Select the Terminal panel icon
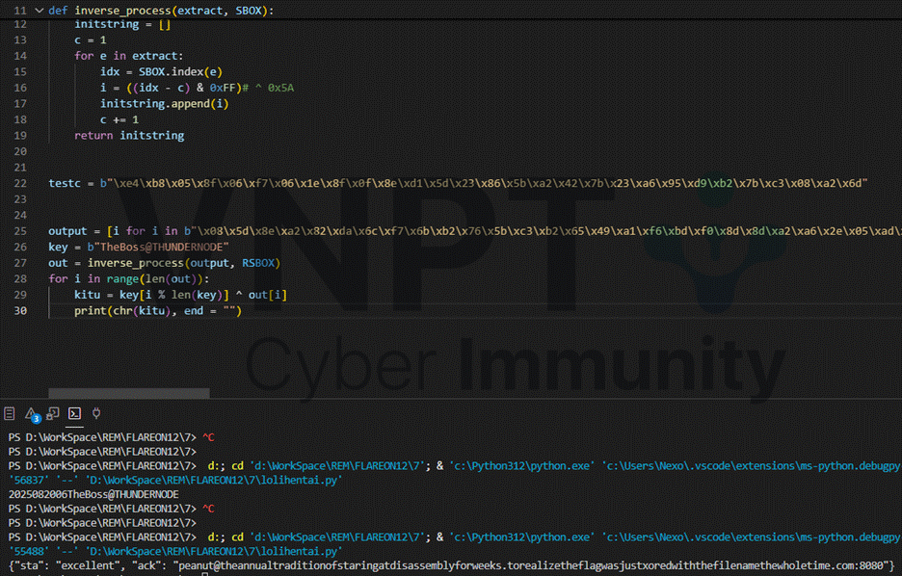Screen dimensions: 902x576 (x=74, y=413)
